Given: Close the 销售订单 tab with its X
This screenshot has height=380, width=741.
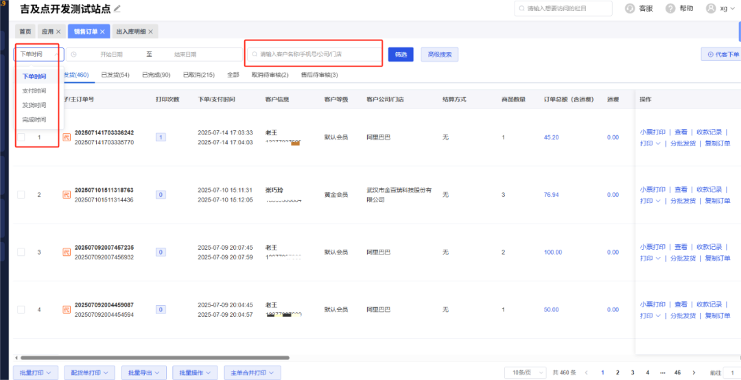Looking at the screenshot, I should 102,32.
